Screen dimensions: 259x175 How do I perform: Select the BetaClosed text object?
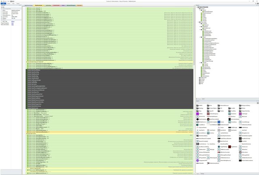pos(243,117)
